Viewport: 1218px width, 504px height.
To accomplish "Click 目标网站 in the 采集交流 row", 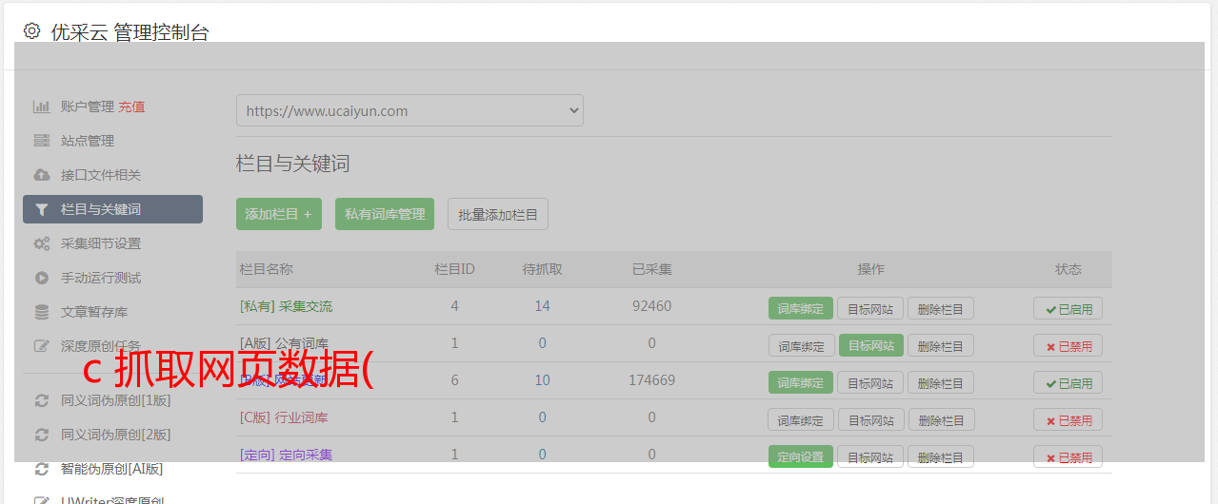I will tap(870, 308).
